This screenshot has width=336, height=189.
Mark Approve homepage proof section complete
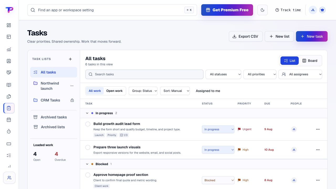click(88, 175)
